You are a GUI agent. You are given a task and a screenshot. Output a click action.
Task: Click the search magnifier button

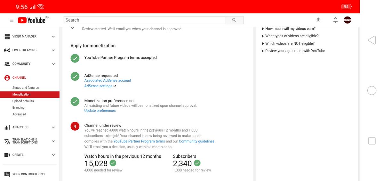pos(234,20)
